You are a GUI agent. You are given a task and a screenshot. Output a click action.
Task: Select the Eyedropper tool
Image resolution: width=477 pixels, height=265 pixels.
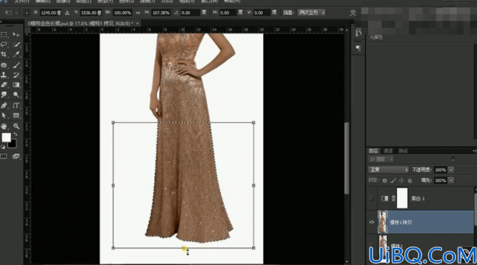coord(16,54)
